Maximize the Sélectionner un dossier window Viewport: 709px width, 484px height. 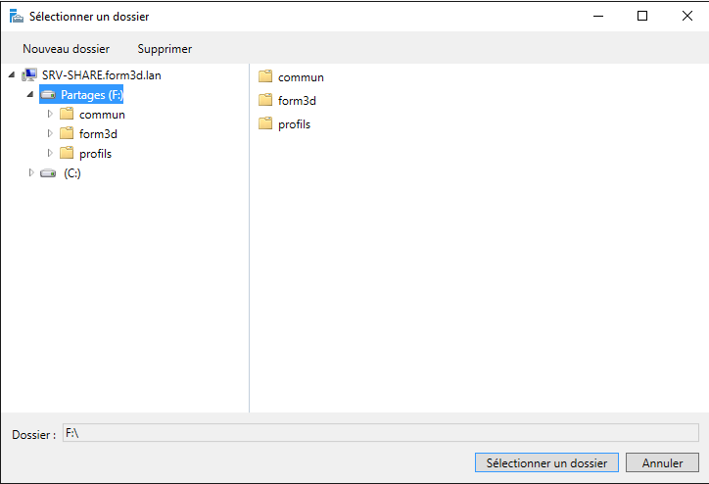pos(642,16)
